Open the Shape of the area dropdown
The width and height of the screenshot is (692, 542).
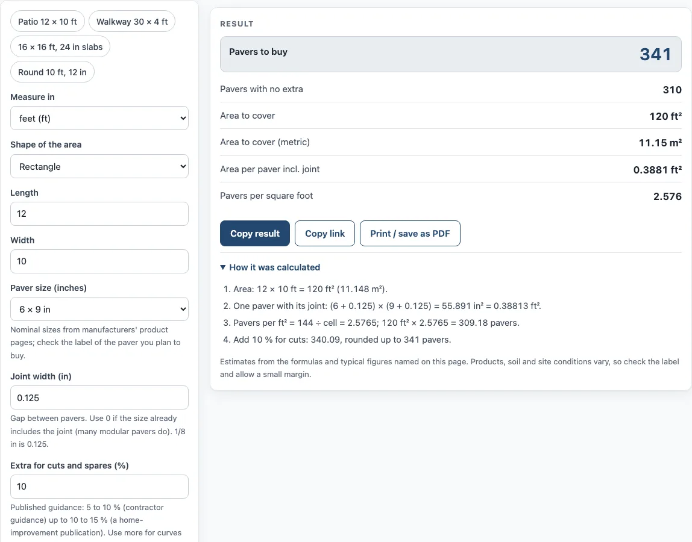(x=99, y=166)
